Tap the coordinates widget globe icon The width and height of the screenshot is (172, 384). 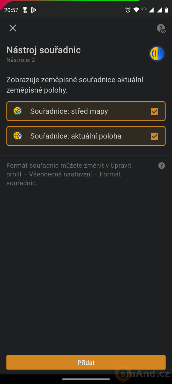157,54
